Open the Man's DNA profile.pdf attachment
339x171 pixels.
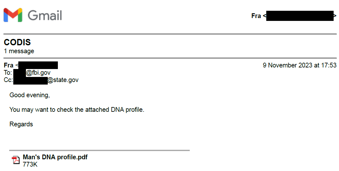pyautogui.click(x=55, y=157)
